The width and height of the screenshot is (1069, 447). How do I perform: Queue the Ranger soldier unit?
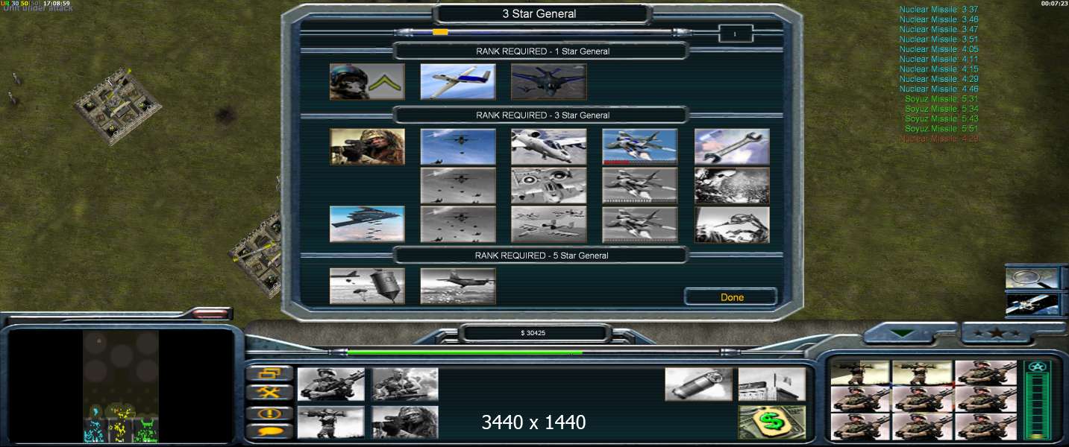331,384
